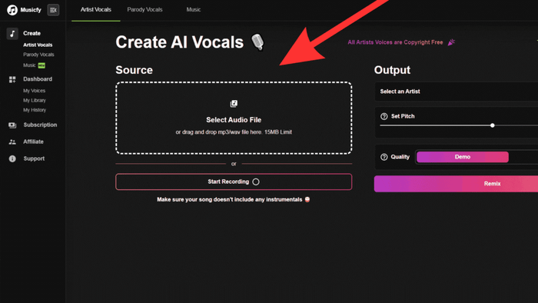Click the Set Pitch help question icon
The image size is (538, 303).
pyautogui.click(x=384, y=116)
